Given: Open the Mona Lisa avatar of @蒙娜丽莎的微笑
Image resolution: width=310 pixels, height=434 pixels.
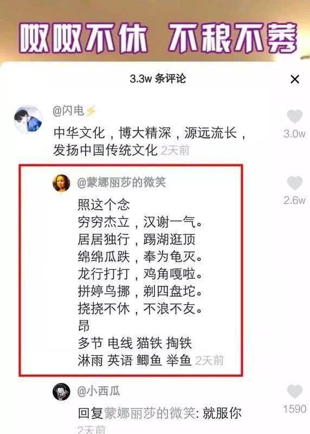Looking at the screenshot, I should point(61,183).
